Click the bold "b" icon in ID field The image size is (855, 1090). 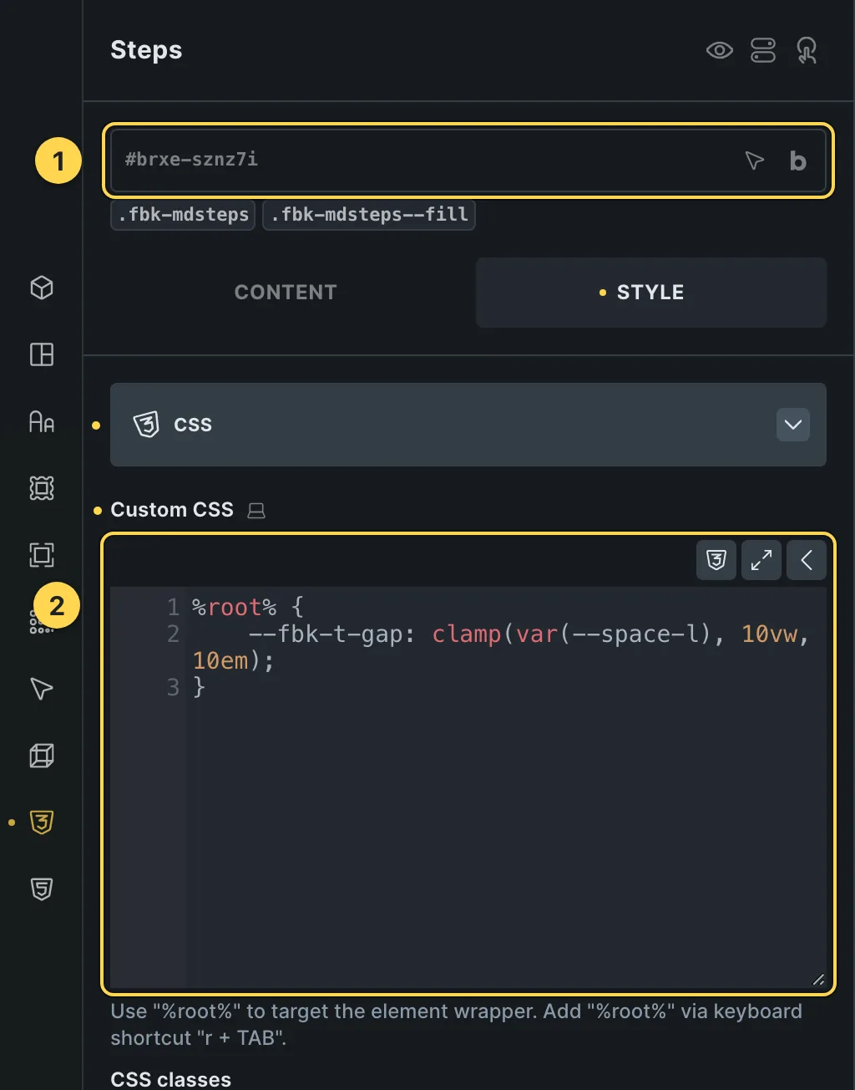[798, 160]
